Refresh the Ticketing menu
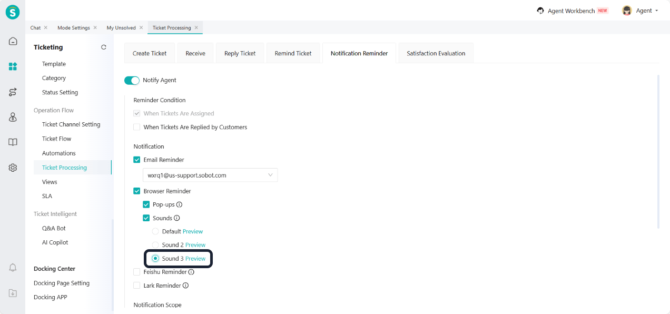The image size is (670, 314). (104, 47)
